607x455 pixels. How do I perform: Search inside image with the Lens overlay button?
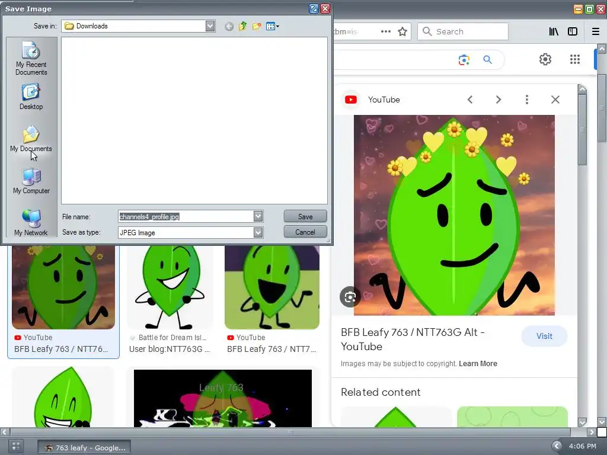point(350,297)
